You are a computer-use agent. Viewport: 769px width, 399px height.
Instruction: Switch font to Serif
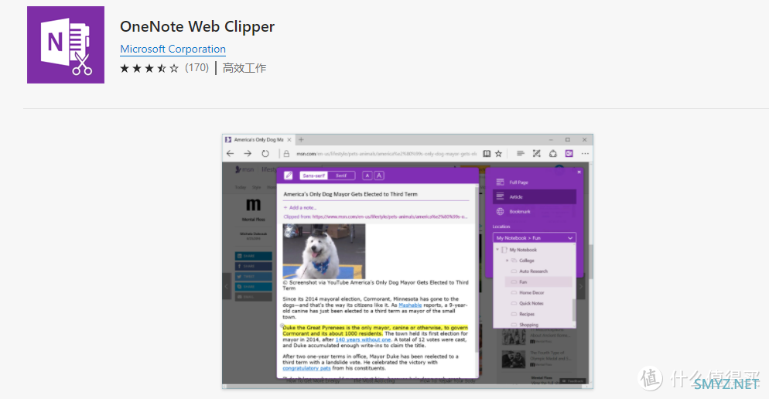341,176
